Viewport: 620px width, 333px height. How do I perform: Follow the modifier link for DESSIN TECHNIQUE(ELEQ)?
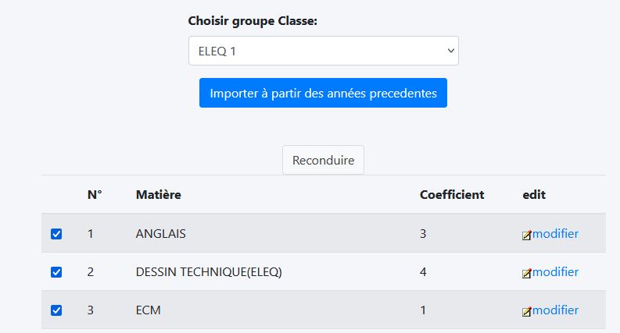(555, 271)
